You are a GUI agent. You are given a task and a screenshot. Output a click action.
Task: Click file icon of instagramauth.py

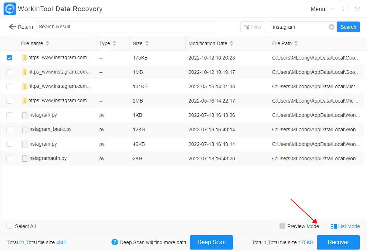[x=24, y=158]
